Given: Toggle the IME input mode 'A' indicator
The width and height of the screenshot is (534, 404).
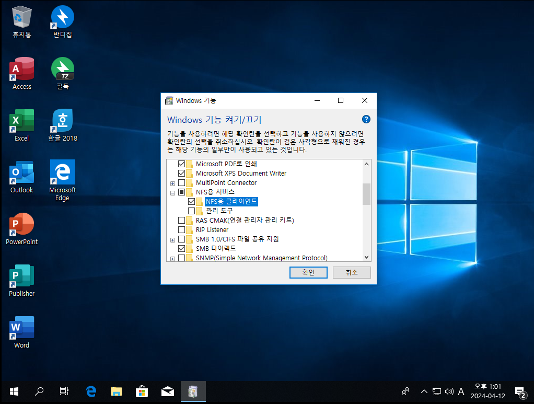Looking at the screenshot, I should pos(461,392).
